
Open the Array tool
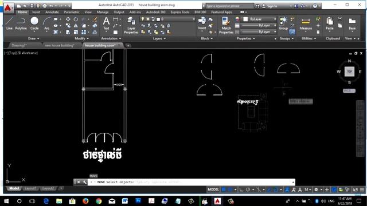click(84, 32)
